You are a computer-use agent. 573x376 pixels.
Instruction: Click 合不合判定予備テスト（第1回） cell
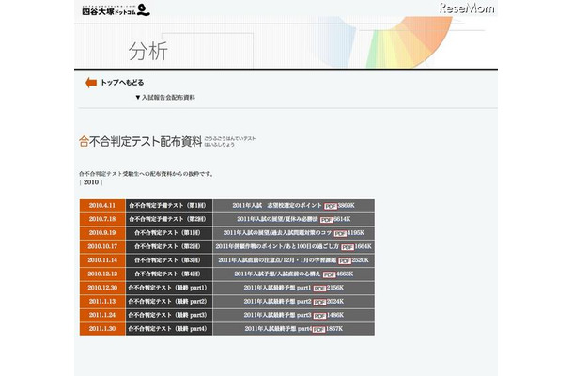(169, 206)
